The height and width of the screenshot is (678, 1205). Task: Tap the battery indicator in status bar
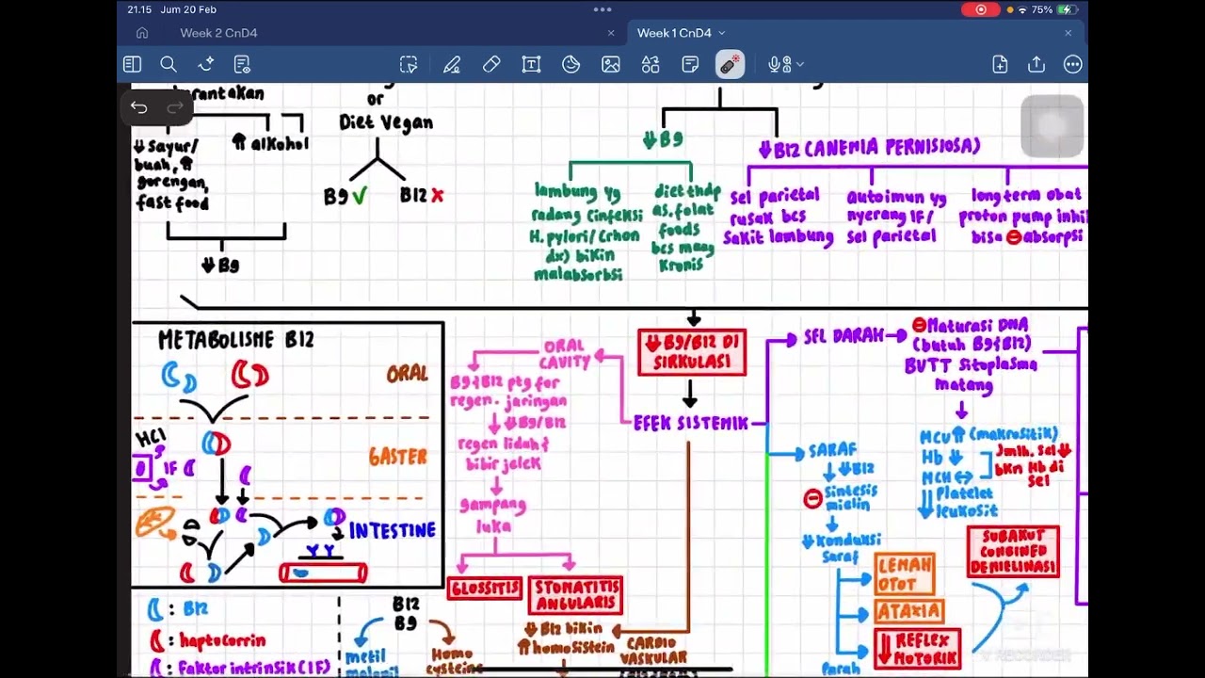point(1068,9)
